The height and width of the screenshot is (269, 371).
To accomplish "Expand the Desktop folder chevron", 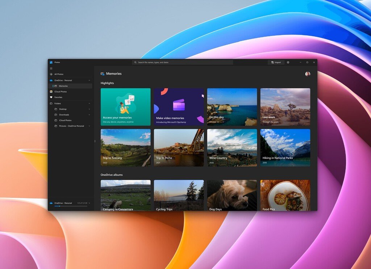I will [x=89, y=109].
